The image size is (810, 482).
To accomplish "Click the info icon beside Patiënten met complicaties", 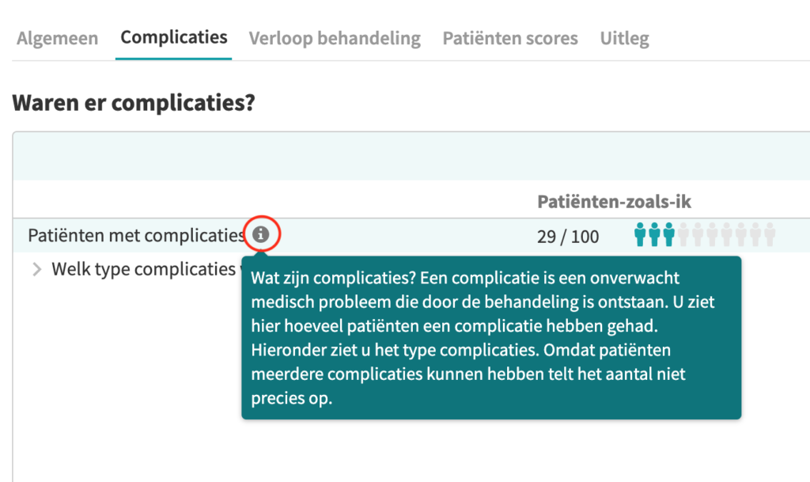I will pyautogui.click(x=261, y=234).
